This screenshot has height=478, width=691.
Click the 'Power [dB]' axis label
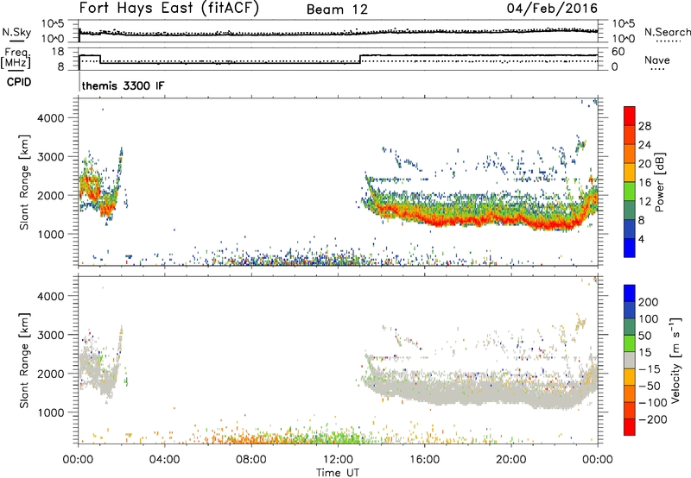coord(659,182)
